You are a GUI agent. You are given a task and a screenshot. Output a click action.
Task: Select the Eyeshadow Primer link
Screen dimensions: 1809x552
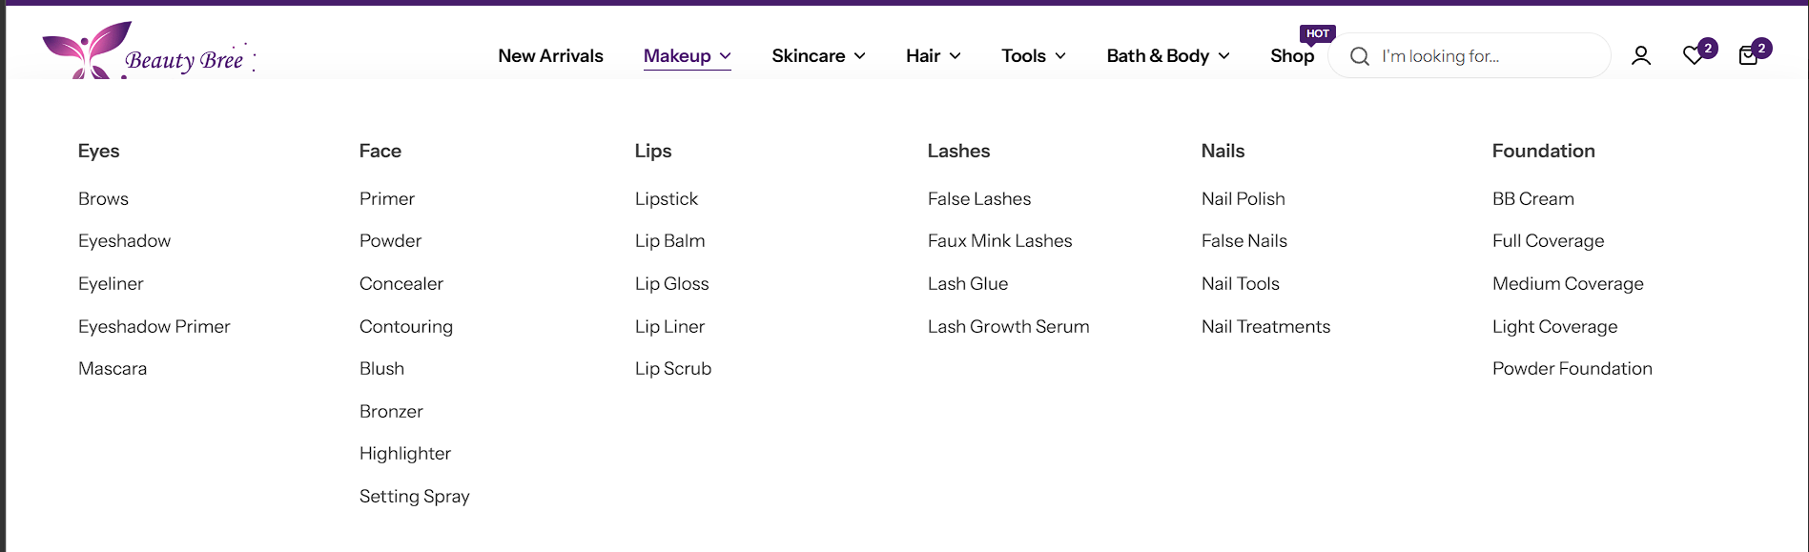tap(154, 326)
